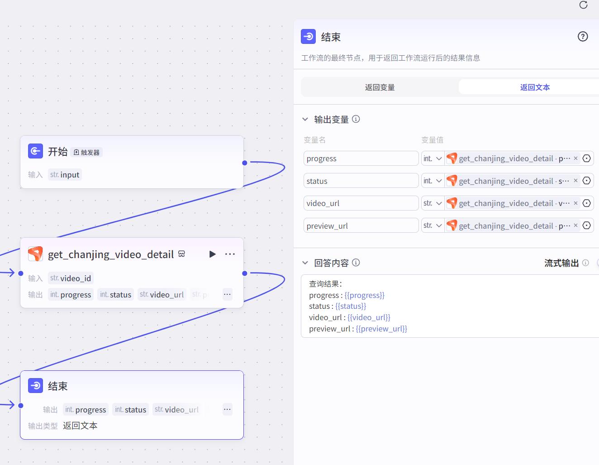Open more options for get_changjing_video_detail node

(x=230, y=254)
